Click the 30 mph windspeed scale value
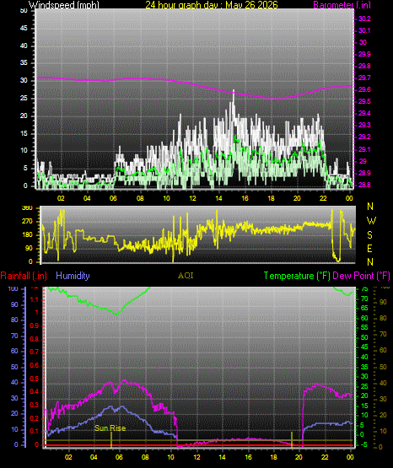Image resolution: width=393 pixels, height=468 pixels. pos(24,81)
